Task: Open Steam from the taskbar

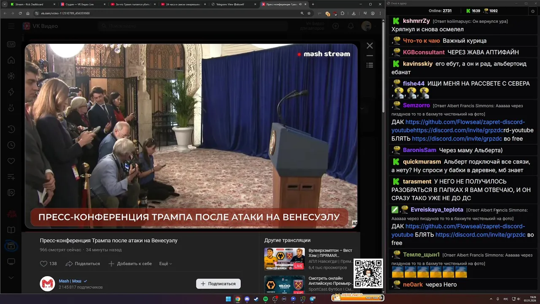Action: (x=256, y=299)
